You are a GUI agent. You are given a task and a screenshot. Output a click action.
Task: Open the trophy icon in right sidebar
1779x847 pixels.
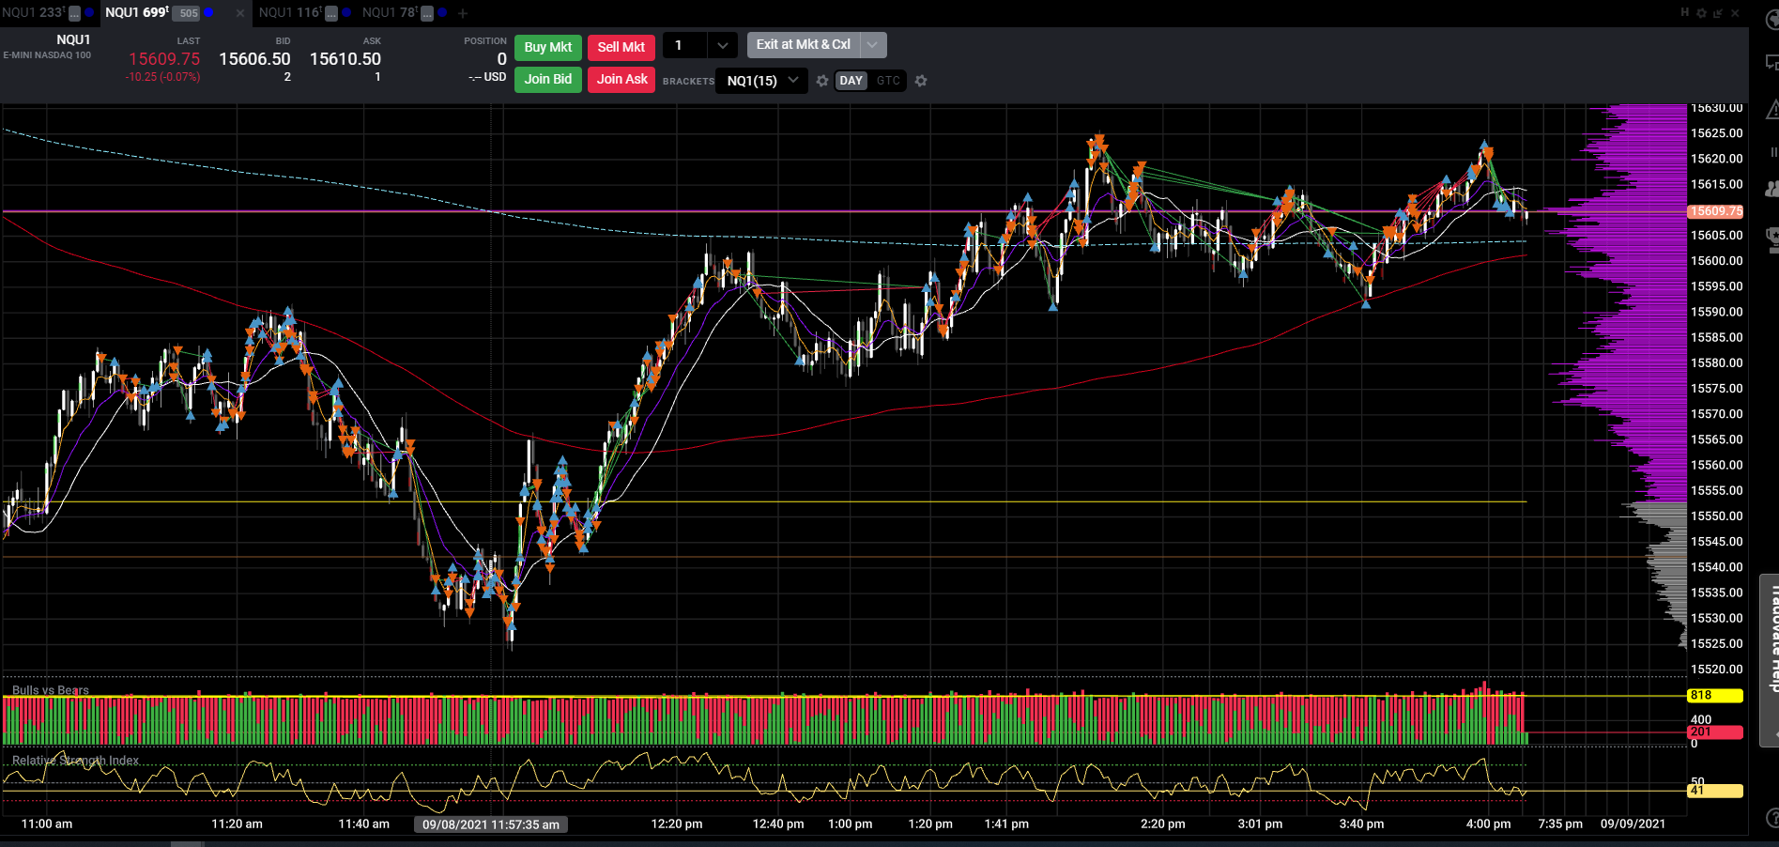(1771, 239)
